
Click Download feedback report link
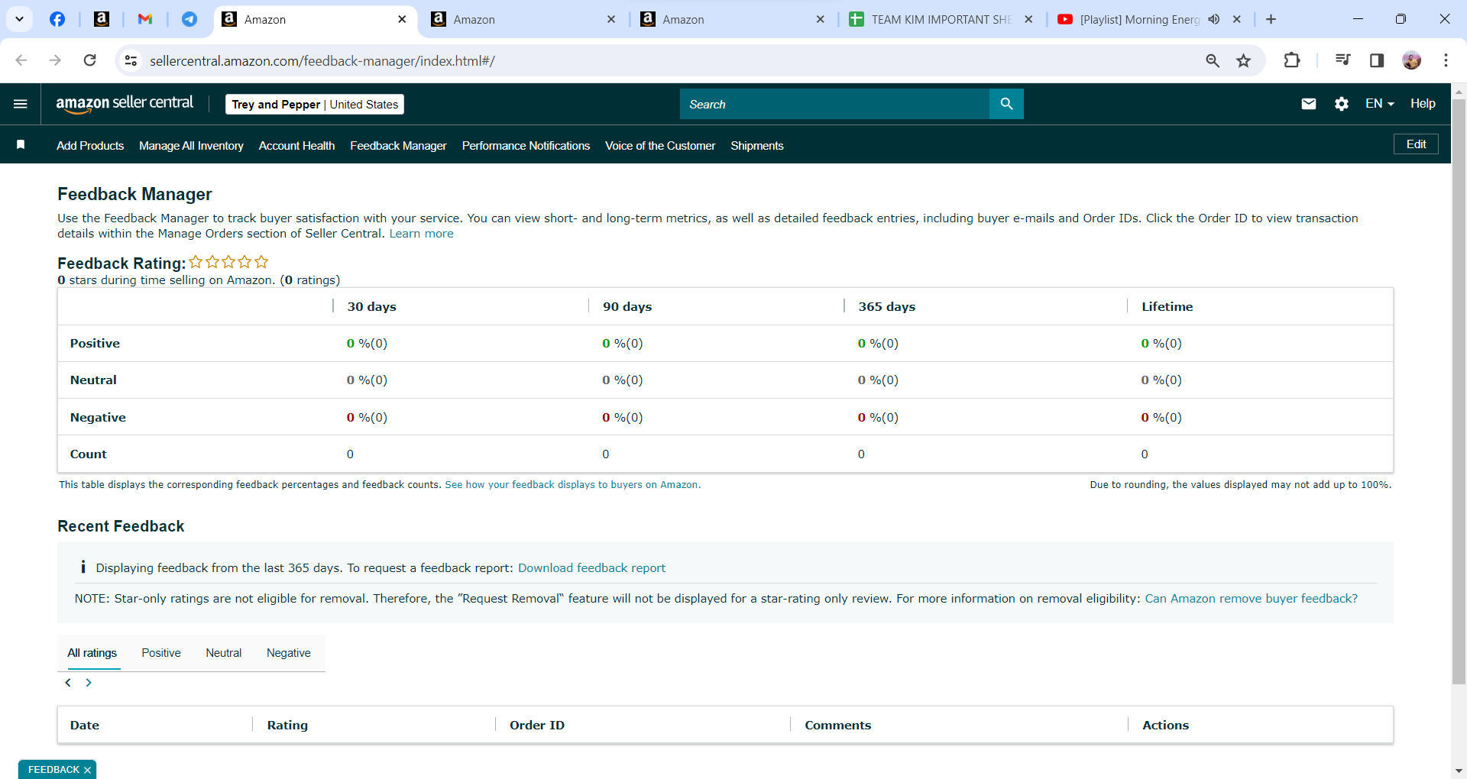(591, 568)
